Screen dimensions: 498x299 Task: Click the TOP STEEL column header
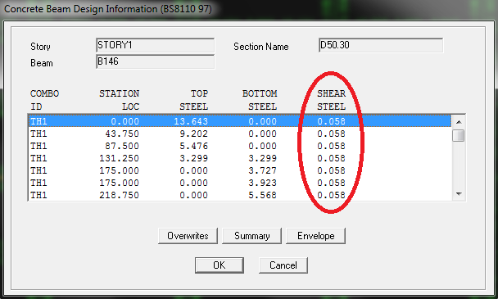[x=194, y=100]
